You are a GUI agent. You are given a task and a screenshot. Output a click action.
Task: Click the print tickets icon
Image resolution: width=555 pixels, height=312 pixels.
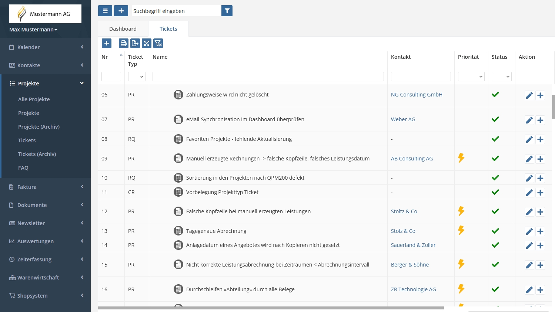pos(124,44)
